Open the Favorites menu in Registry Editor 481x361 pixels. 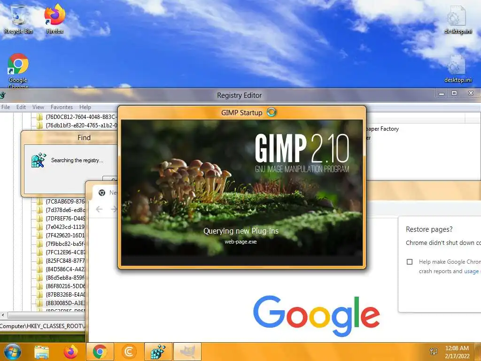(x=62, y=107)
